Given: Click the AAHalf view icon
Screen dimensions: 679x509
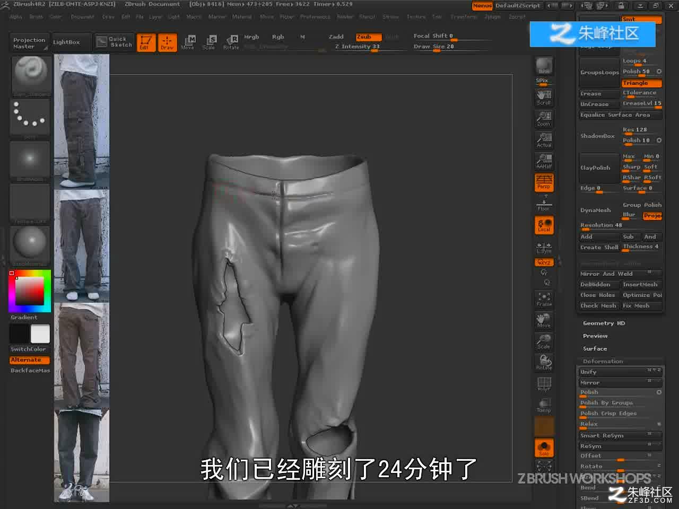Looking at the screenshot, I should [x=544, y=161].
